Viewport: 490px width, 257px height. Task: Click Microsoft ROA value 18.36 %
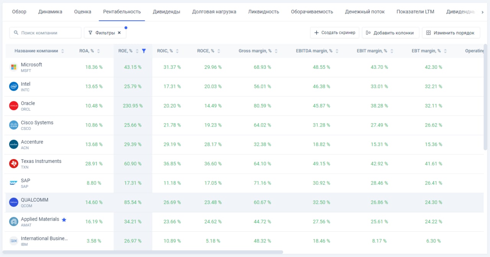94,67
